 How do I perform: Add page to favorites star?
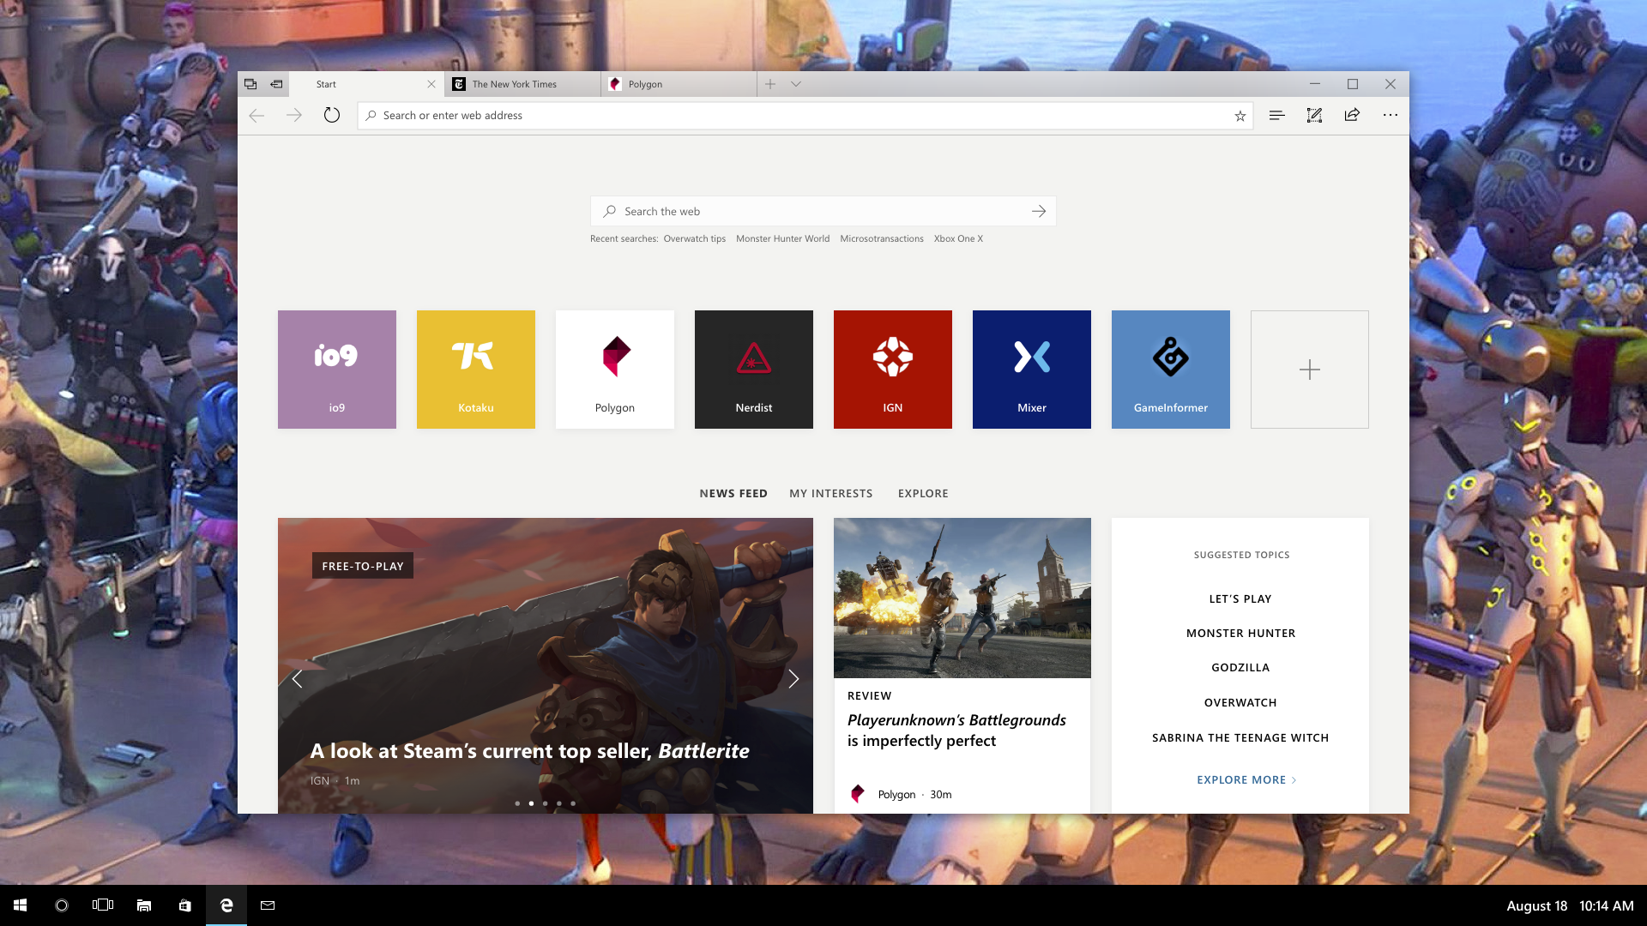[x=1240, y=116]
